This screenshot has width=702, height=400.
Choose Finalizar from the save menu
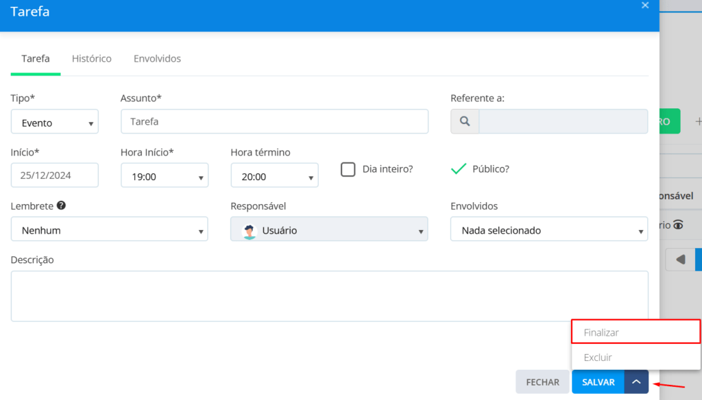(636, 332)
